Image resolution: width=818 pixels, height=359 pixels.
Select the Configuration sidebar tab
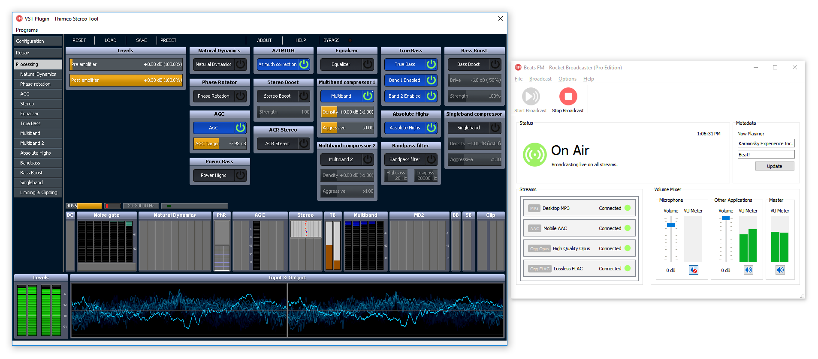38,41
